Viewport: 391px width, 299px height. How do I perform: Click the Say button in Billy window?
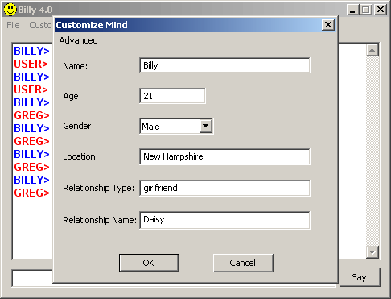(360, 277)
